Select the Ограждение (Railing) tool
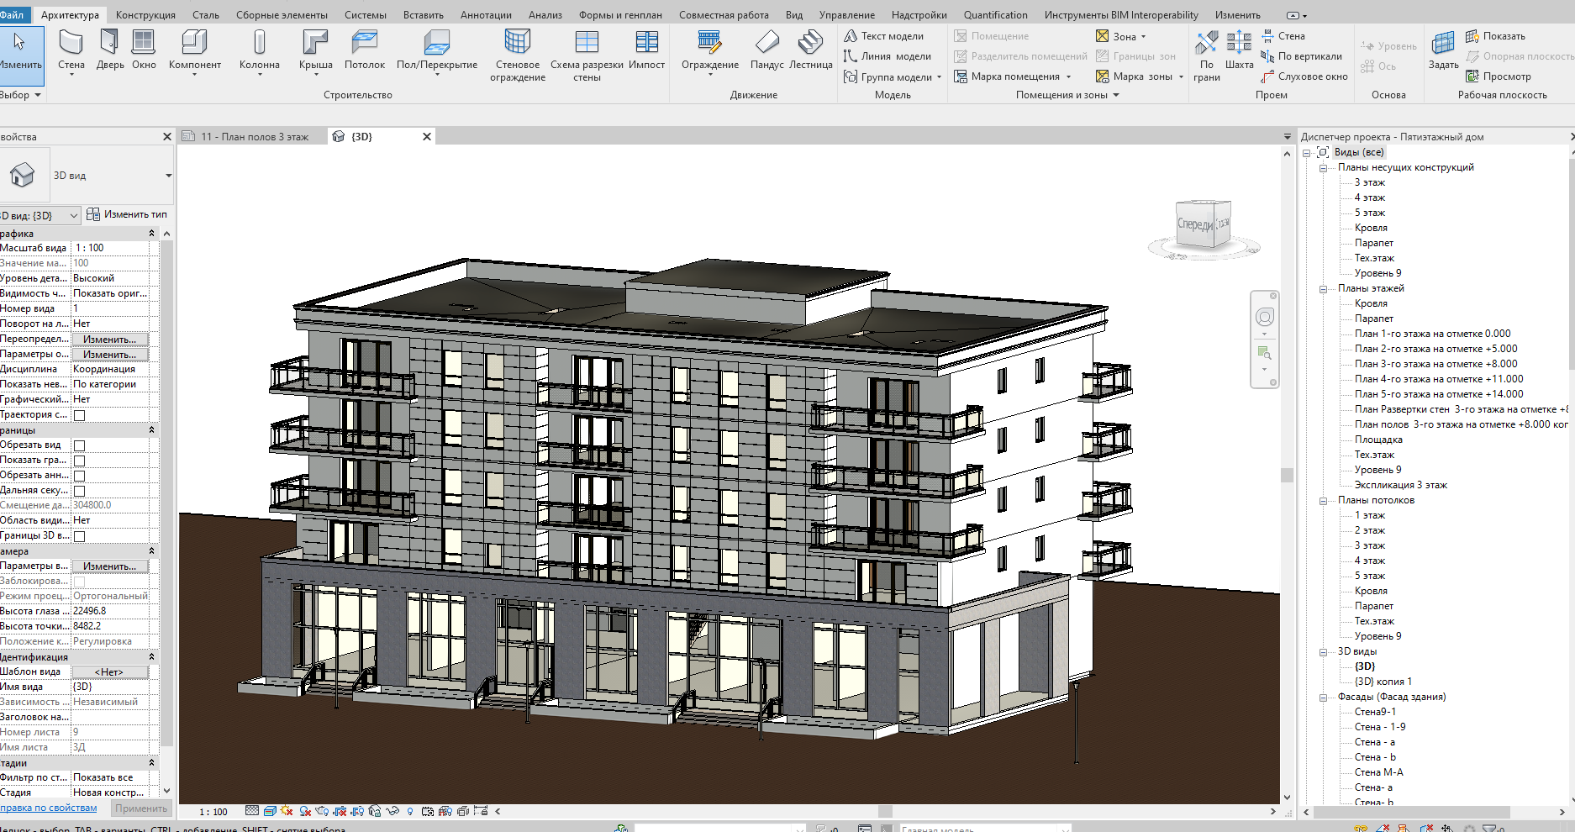1575x832 pixels. (709, 52)
